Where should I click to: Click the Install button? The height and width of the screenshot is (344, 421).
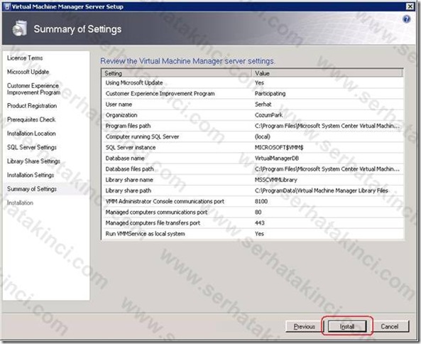click(347, 326)
